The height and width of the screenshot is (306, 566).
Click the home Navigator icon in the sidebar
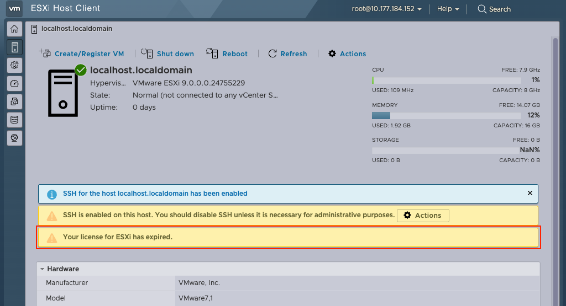[x=14, y=29]
